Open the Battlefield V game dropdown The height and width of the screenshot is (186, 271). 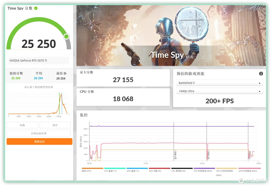(x=220, y=83)
